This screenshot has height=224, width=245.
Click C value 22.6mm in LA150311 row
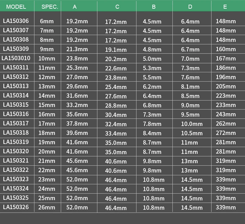point(116,68)
